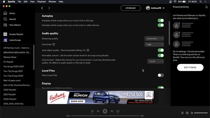This screenshot has width=210, height=118.
Task: Pause the current playback
Action: pos(105,111)
